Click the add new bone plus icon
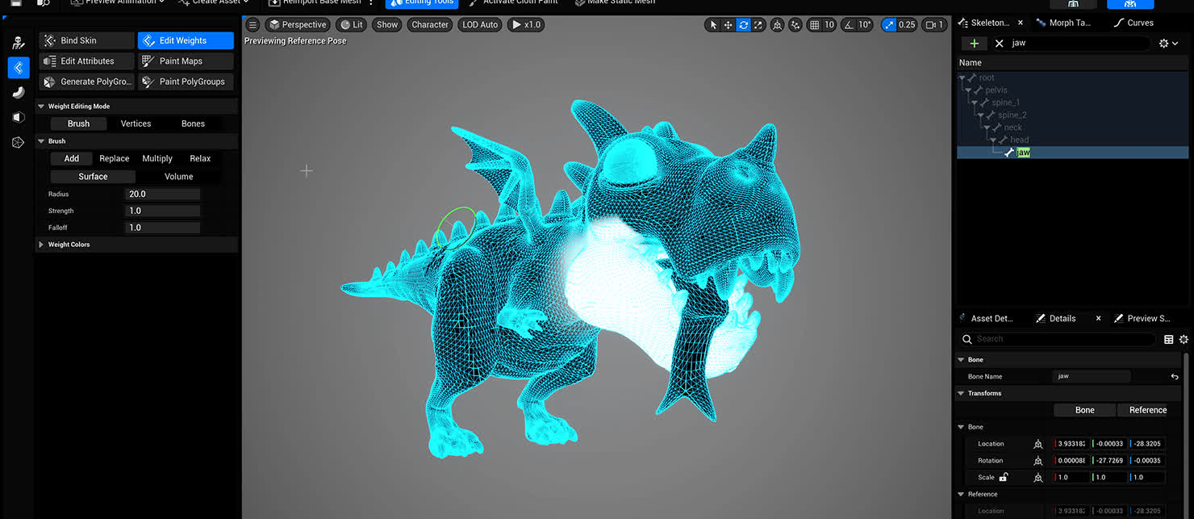1194x519 pixels. 975,44
